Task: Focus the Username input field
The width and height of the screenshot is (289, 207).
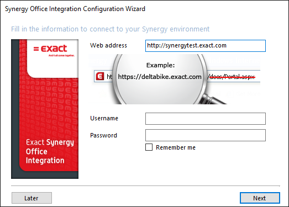Action: [206, 119]
